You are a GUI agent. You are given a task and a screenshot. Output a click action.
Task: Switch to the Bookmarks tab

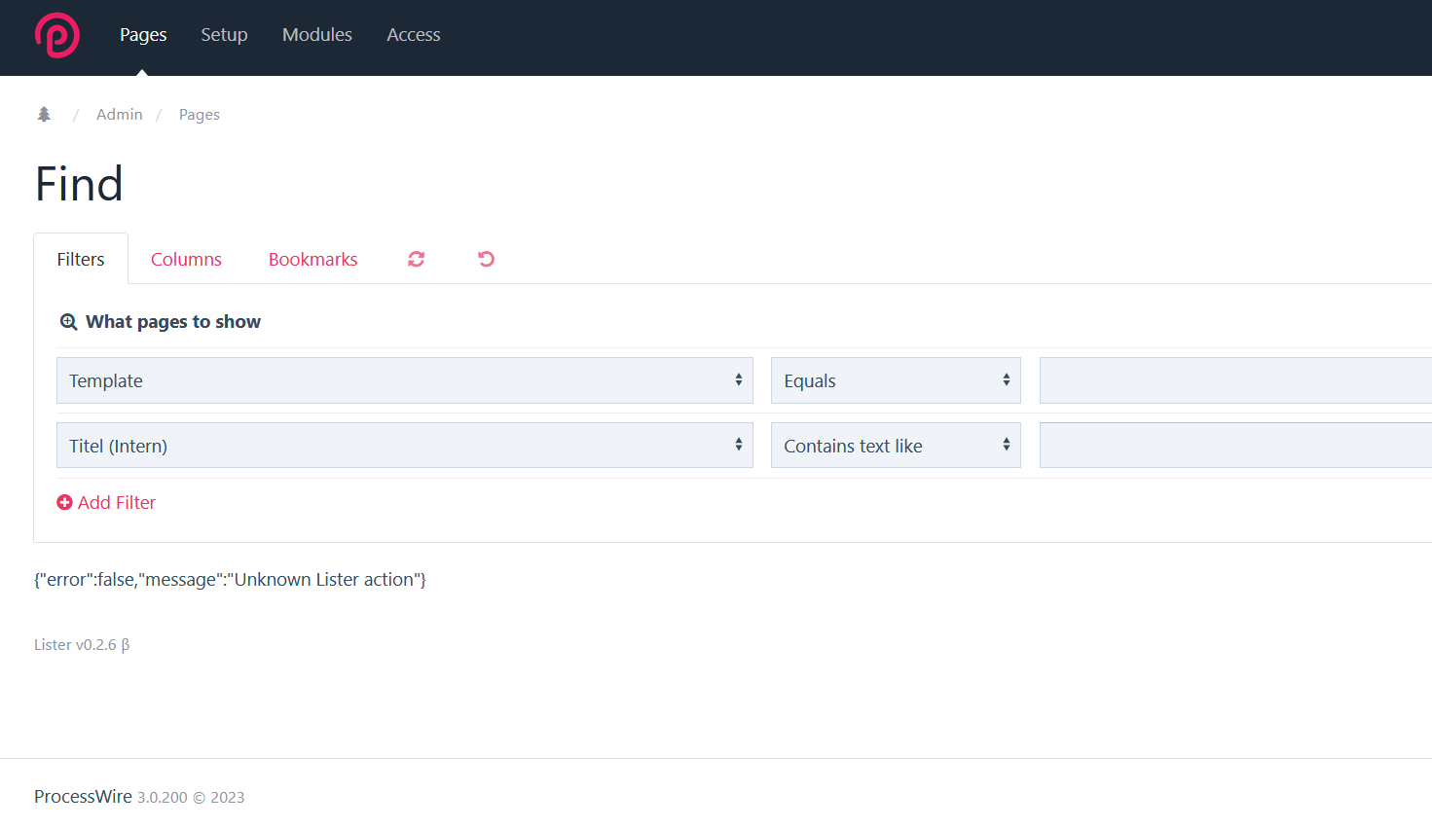tap(312, 260)
